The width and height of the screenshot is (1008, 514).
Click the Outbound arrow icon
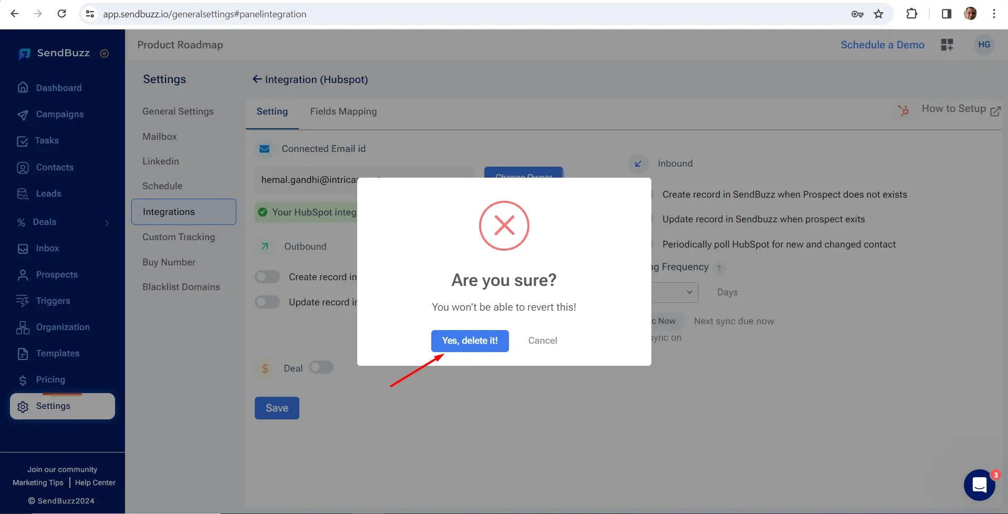click(265, 246)
